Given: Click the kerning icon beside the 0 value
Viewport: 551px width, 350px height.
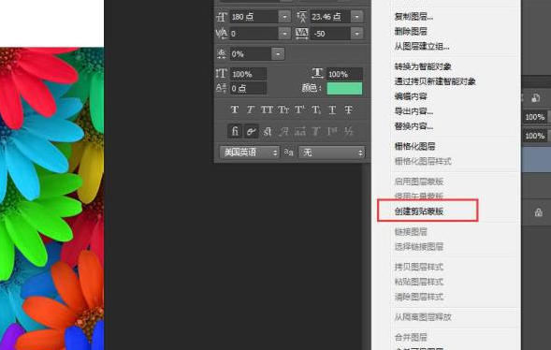Looking at the screenshot, I should click(x=222, y=34).
